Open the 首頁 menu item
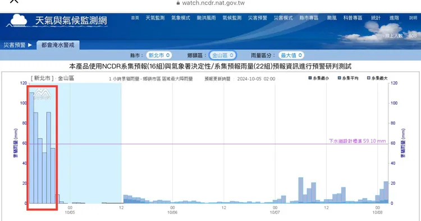The width and height of the screenshot is (421, 221). tap(135, 18)
